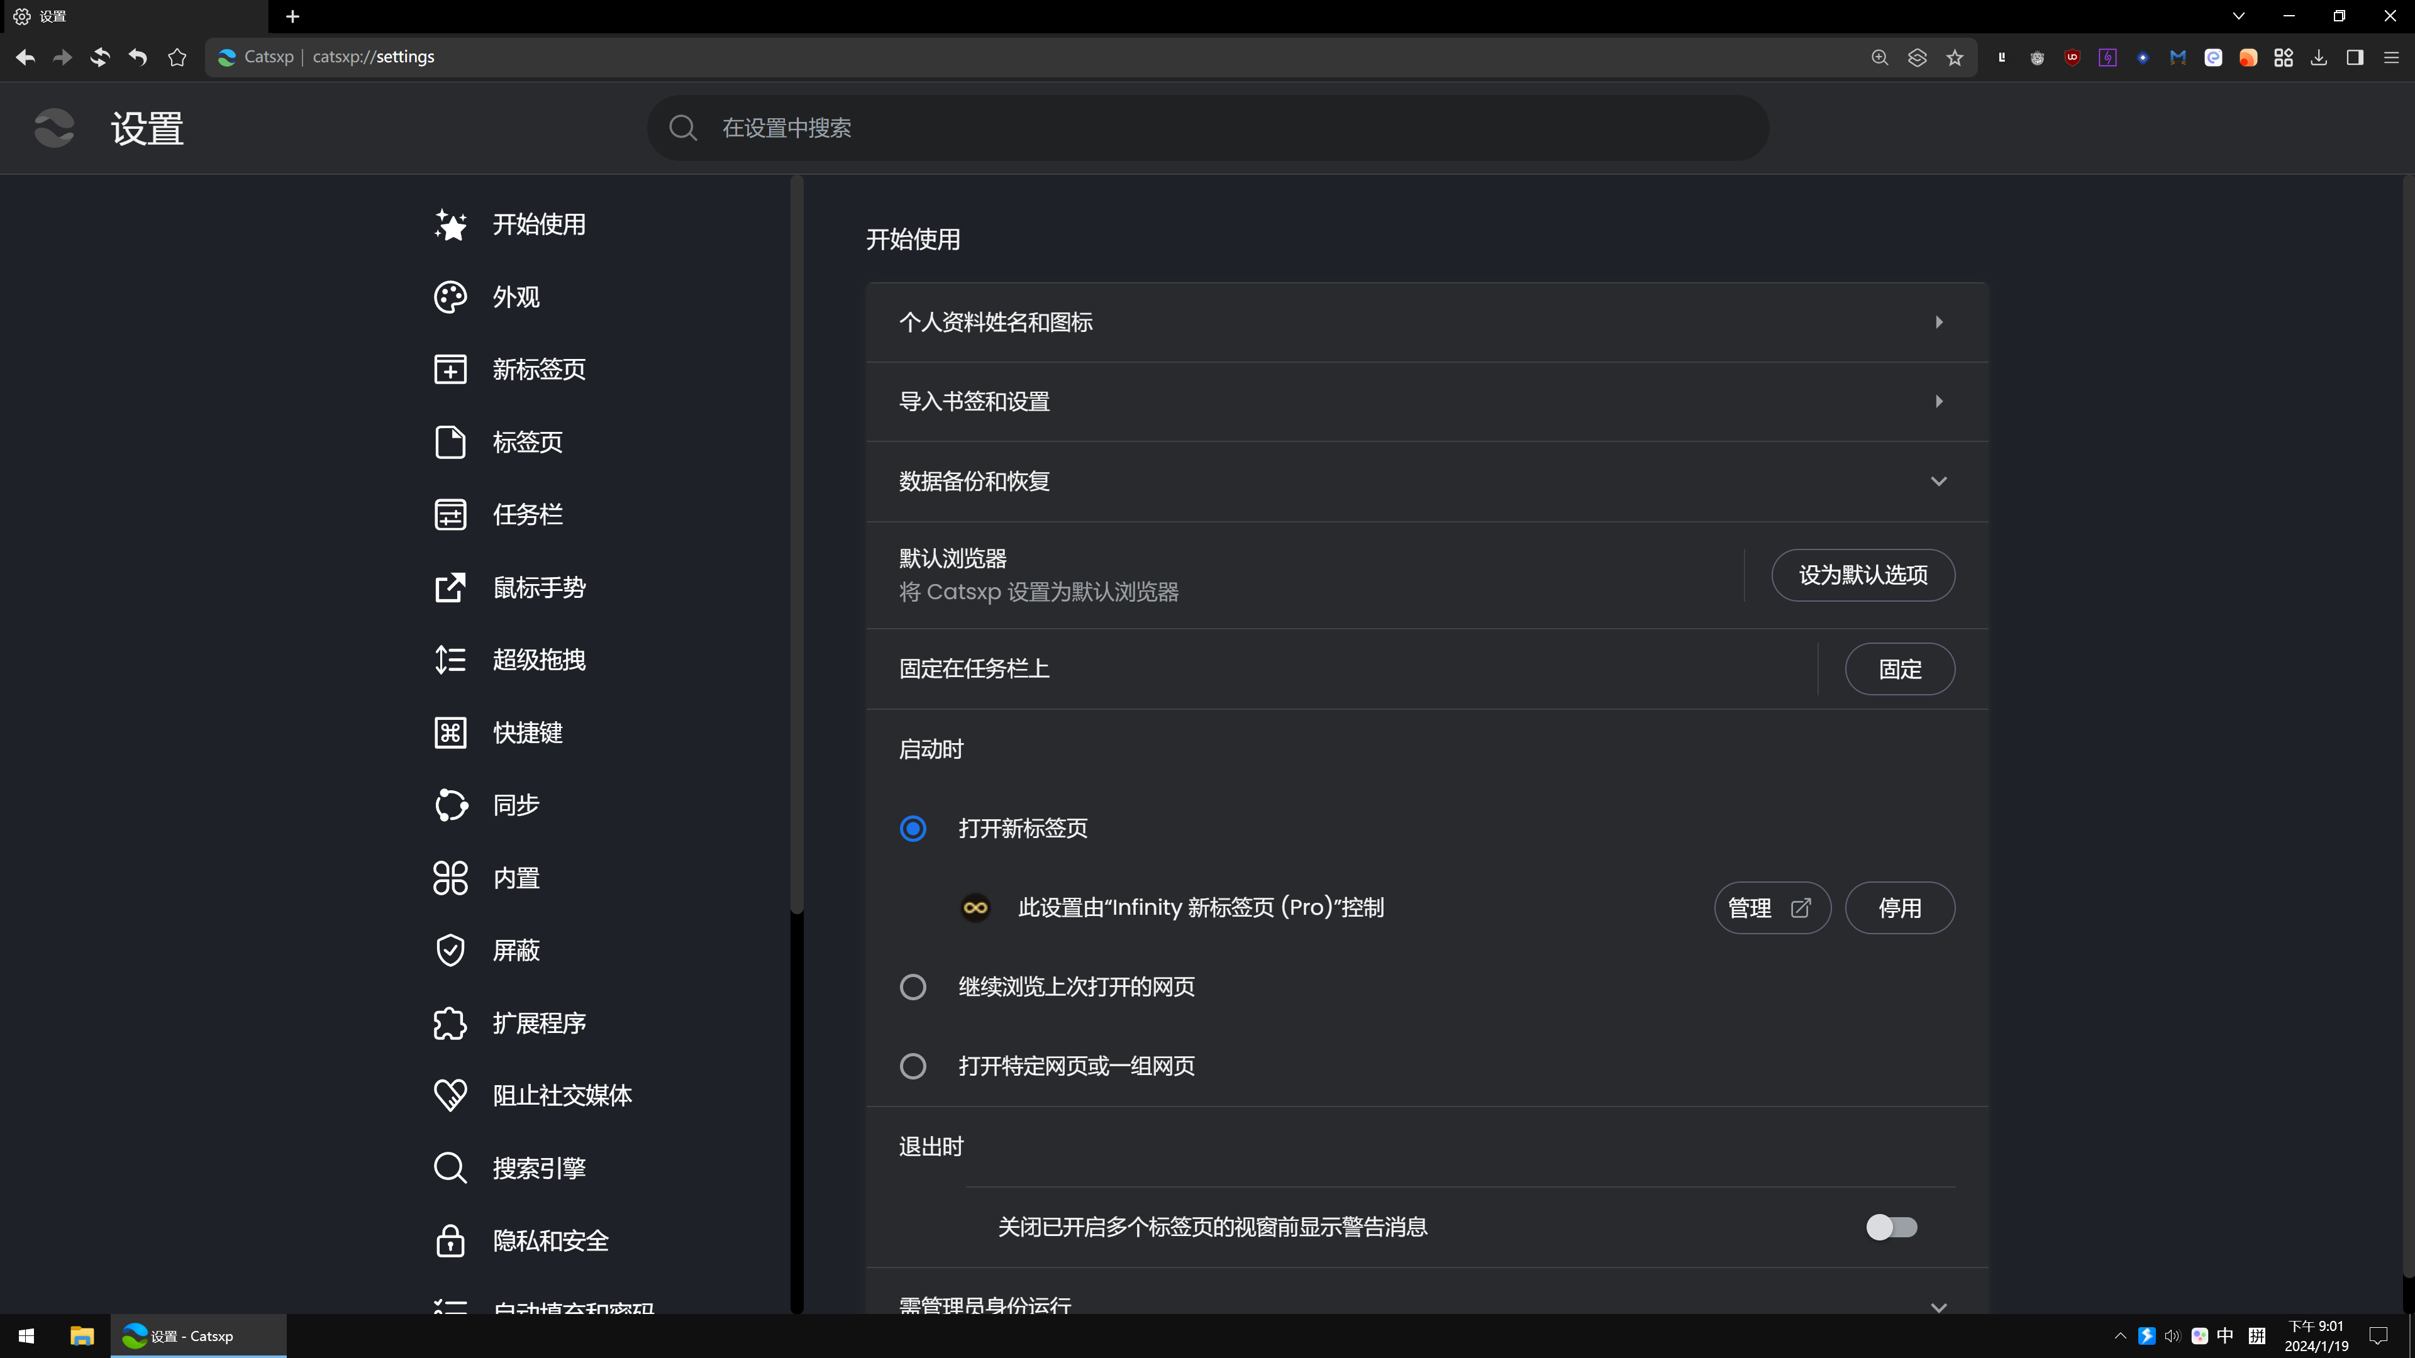The image size is (2415, 1358).
Task: Open File Explorer from the taskbar
Action: pos(82,1335)
